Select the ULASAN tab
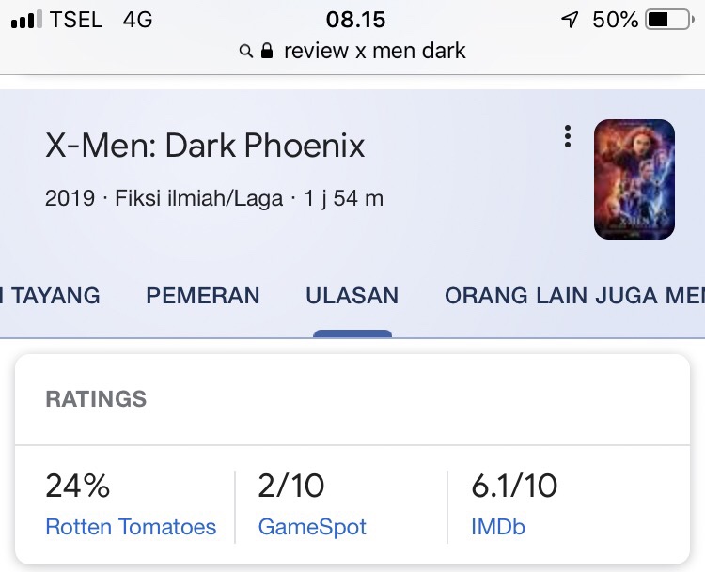The width and height of the screenshot is (705, 572). pos(352,296)
